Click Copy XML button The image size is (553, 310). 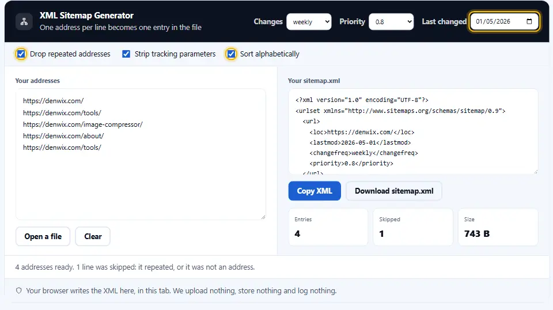315,191
